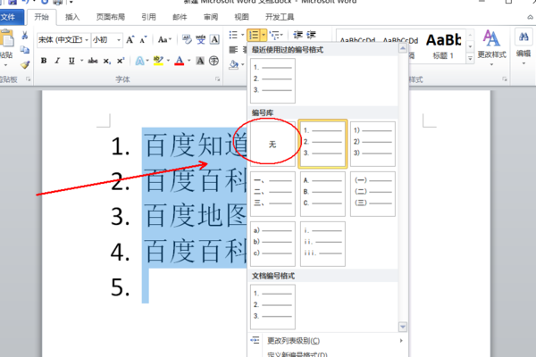Click the Grow Font icon

[130, 40]
